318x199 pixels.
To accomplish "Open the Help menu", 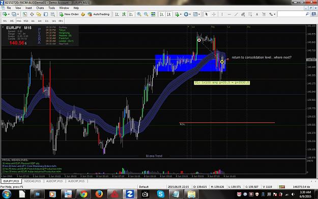I will click(x=76, y=8).
